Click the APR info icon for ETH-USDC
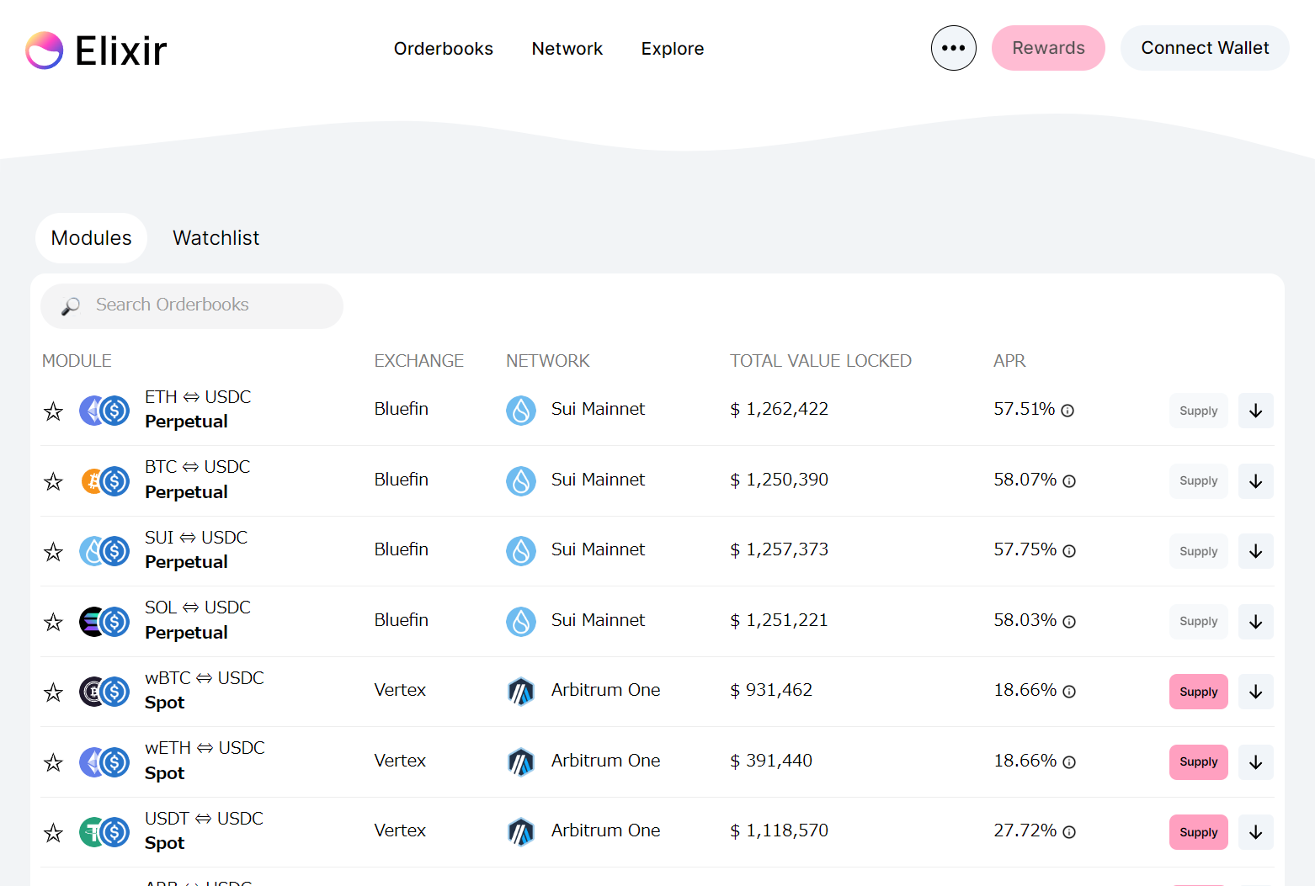This screenshot has height=886, width=1315. pos(1067,411)
